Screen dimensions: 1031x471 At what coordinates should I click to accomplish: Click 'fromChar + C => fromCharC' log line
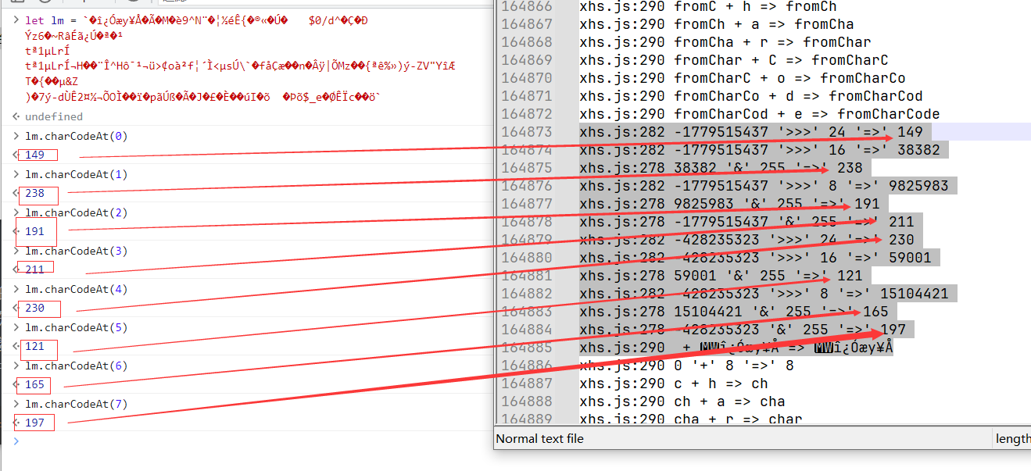click(x=734, y=60)
